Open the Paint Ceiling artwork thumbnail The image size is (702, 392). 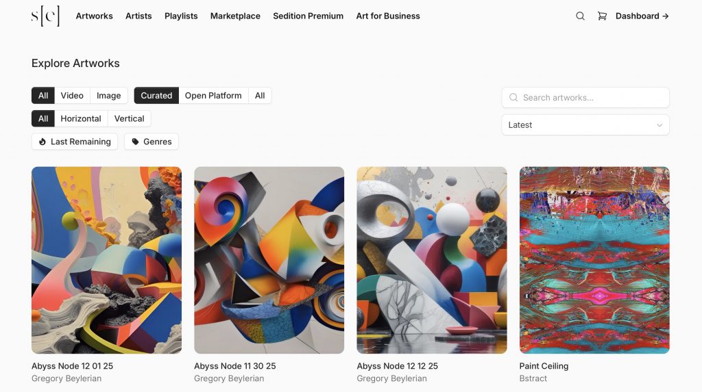click(x=594, y=260)
